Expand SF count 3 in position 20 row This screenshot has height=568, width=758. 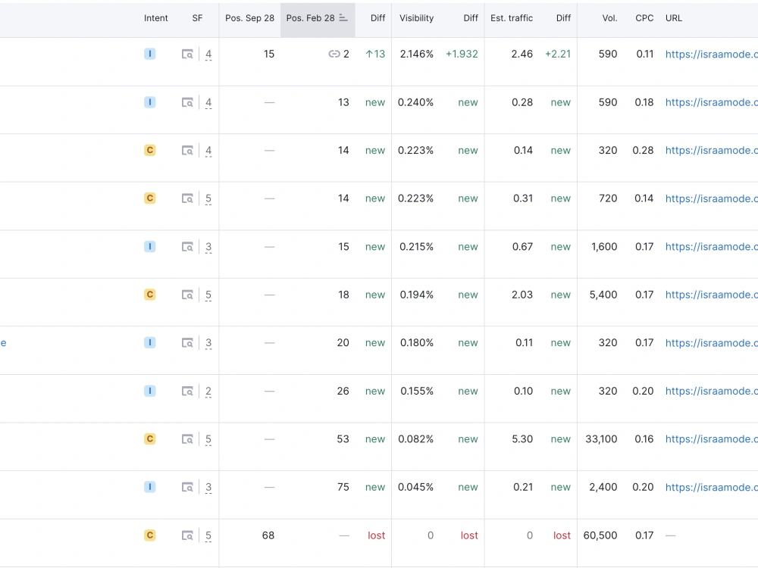pyautogui.click(x=208, y=343)
